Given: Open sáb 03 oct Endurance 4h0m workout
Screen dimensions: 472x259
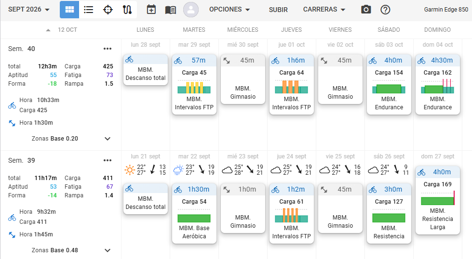Looking at the screenshot, I should (x=389, y=84).
